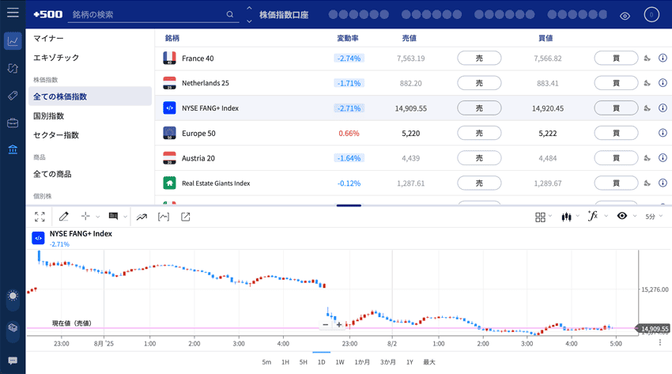Viewport: 672px width, 374px height.
Task: Select the エキゾチック category
Action: pyautogui.click(x=56, y=58)
